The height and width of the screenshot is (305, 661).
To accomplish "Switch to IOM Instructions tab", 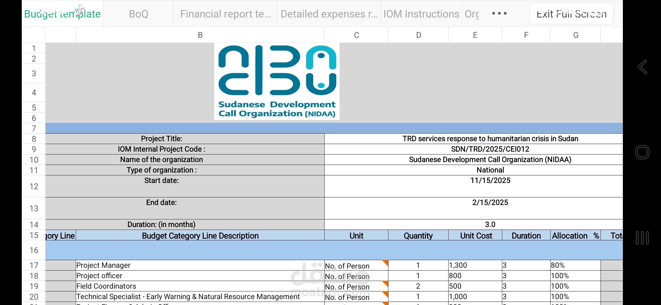I will click(421, 14).
